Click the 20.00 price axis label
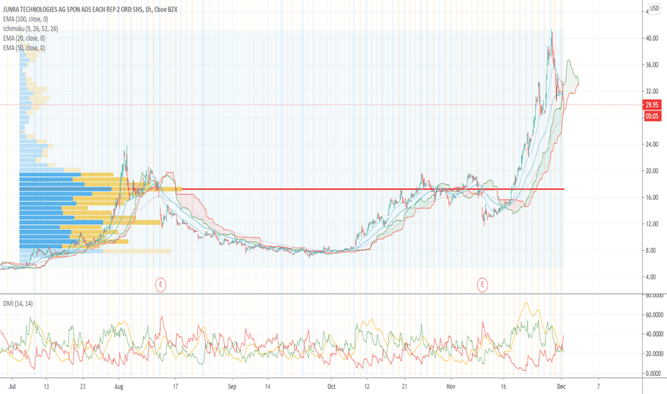 652,170
